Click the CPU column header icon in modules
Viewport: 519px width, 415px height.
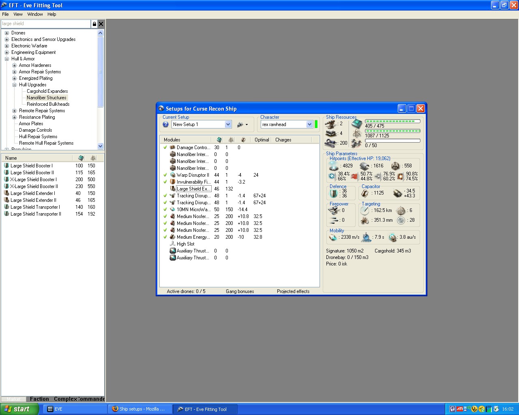[219, 140]
